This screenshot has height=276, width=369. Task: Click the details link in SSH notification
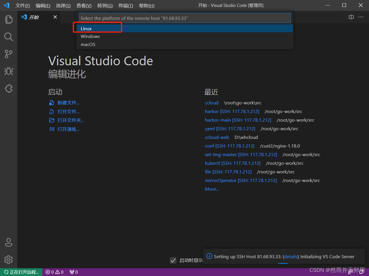(x=291, y=256)
